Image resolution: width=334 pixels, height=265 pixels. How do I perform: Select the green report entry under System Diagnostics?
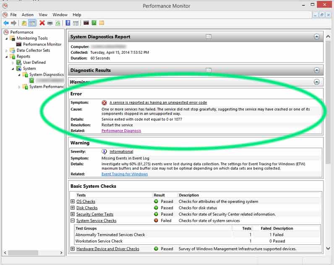point(32,80)
